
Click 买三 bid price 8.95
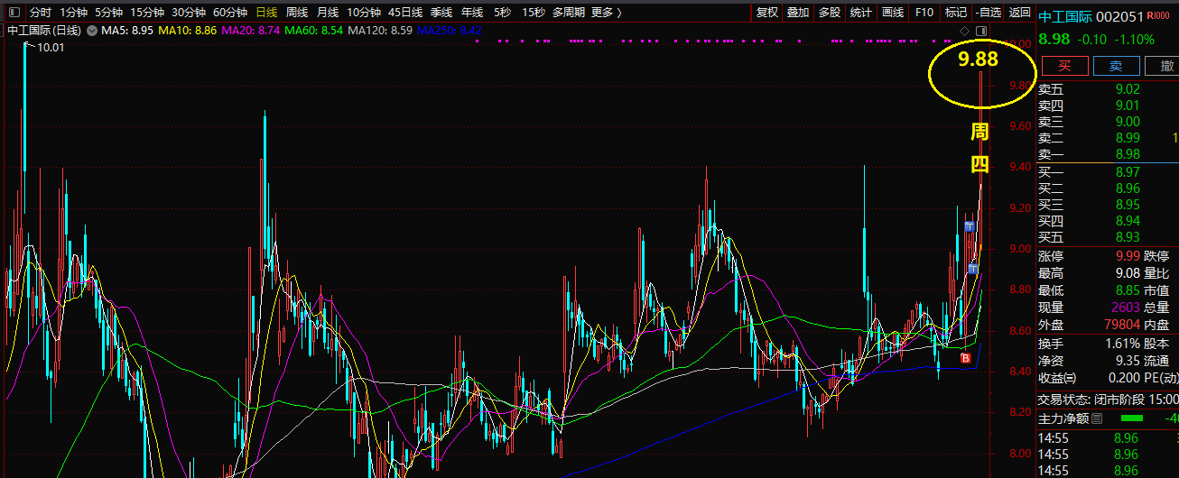point(1128,205)
